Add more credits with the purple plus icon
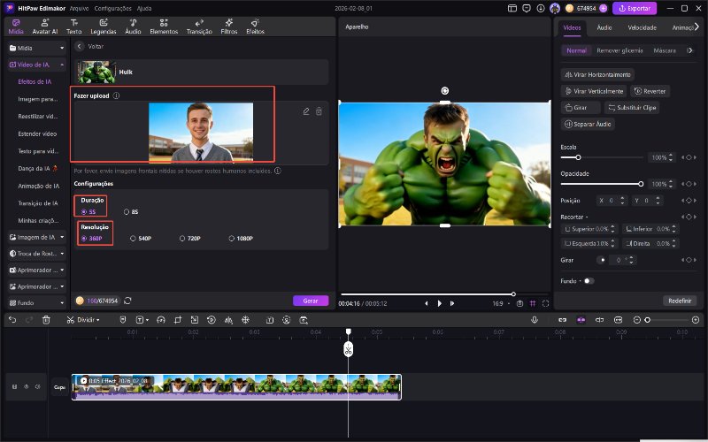The height and width of the screenshot is (442, 708). click(604, 8)
